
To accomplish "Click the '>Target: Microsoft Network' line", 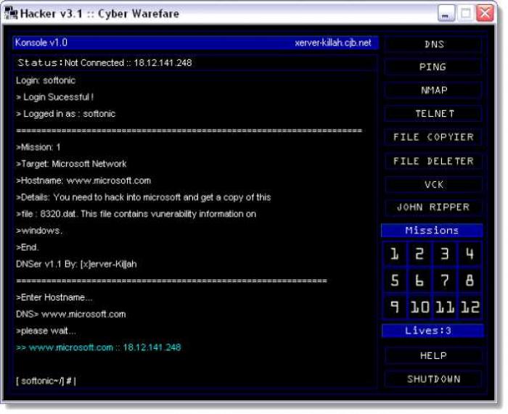I will (71, 164).
